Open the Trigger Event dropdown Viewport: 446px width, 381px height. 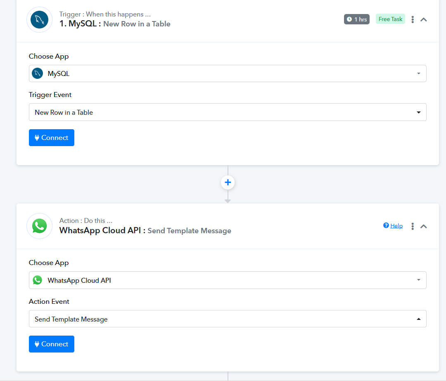(228, 112)
